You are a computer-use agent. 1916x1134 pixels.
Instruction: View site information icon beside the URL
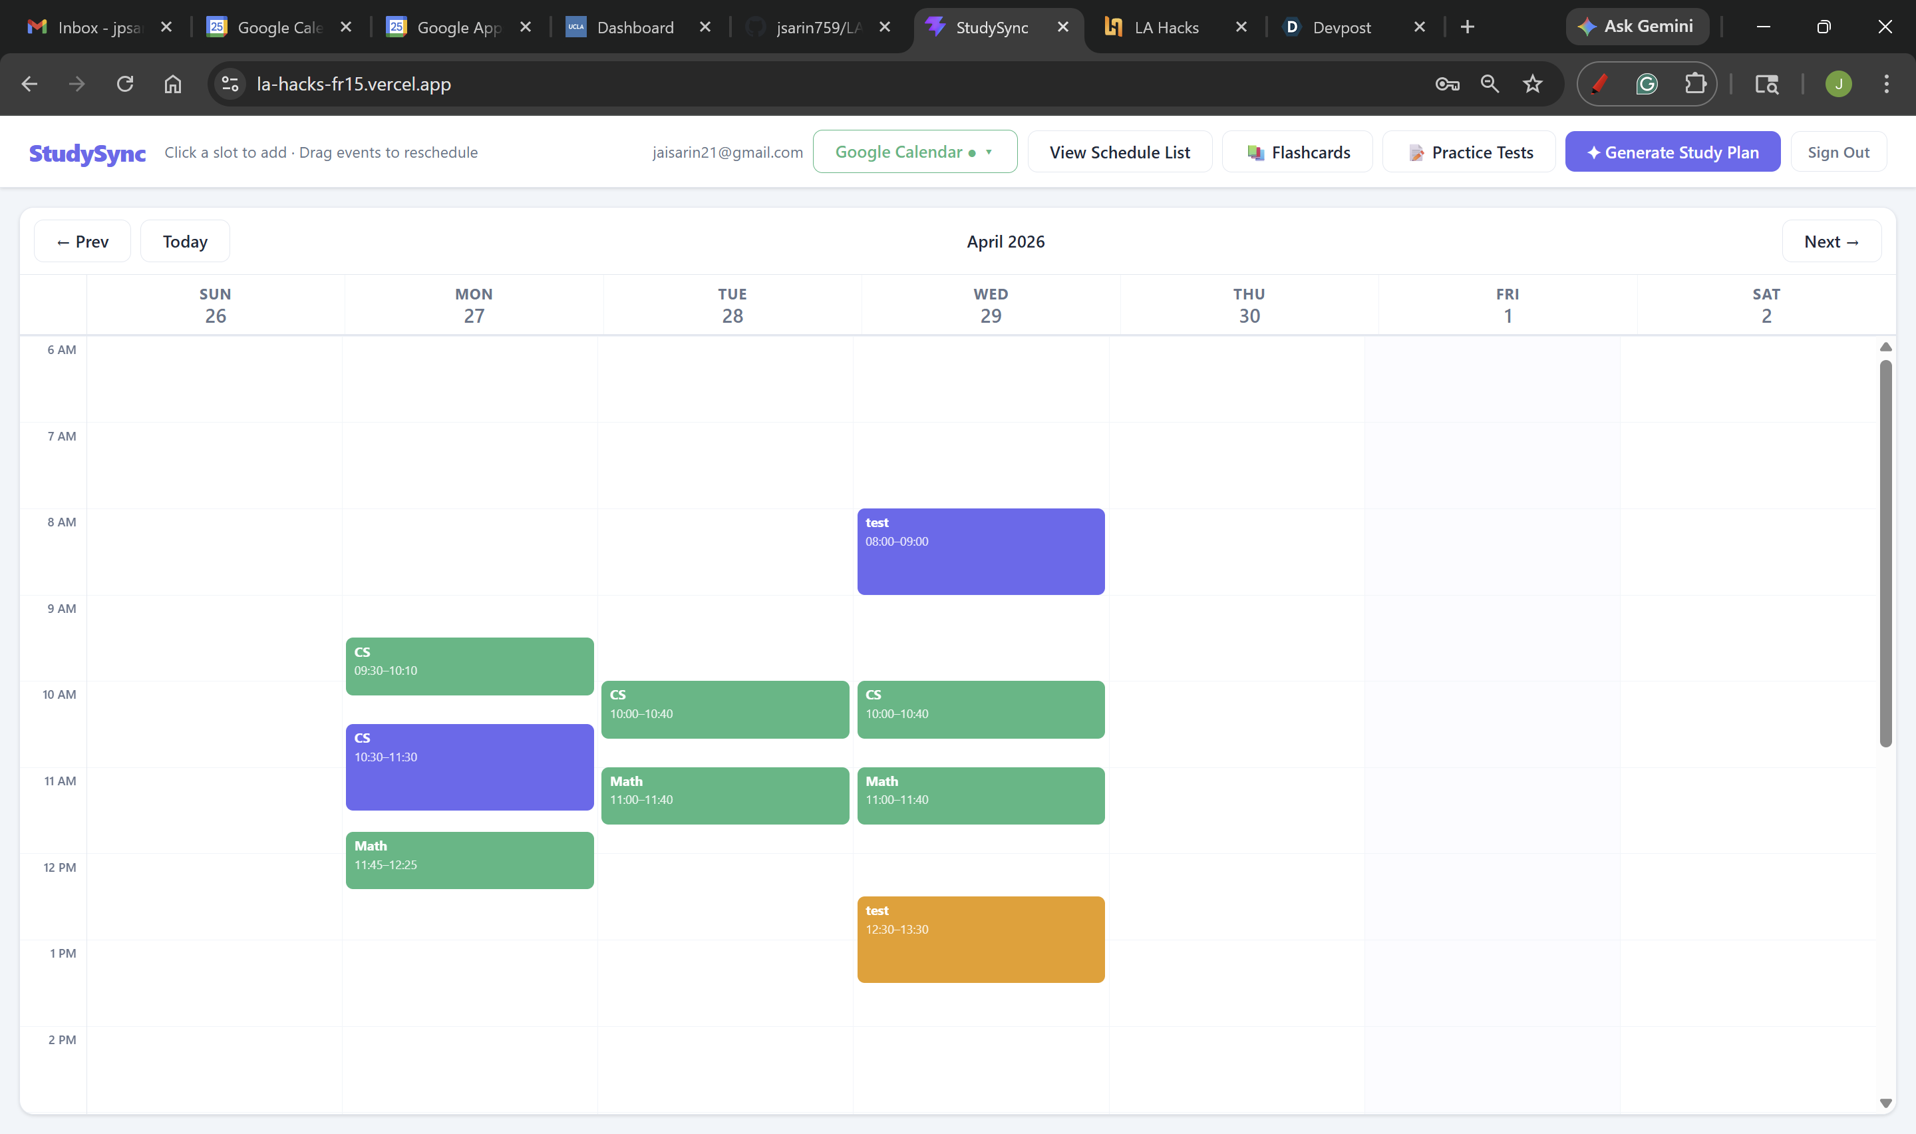point(230,84)
